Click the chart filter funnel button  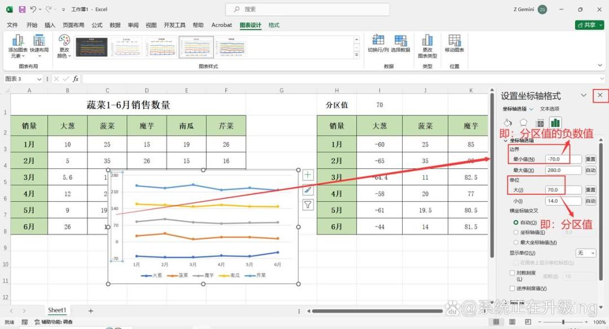pyautogui.click(x=308, y=204)
